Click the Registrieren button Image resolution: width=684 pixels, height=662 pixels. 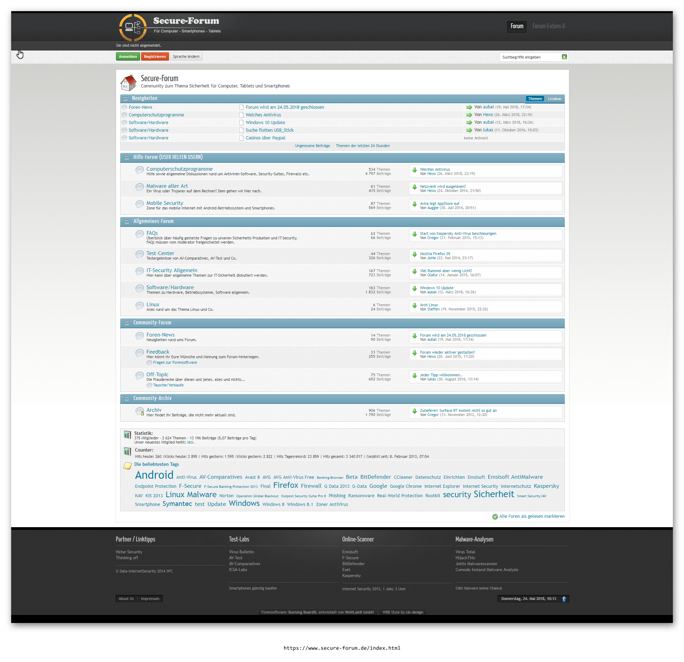click(x=155, y=56)
